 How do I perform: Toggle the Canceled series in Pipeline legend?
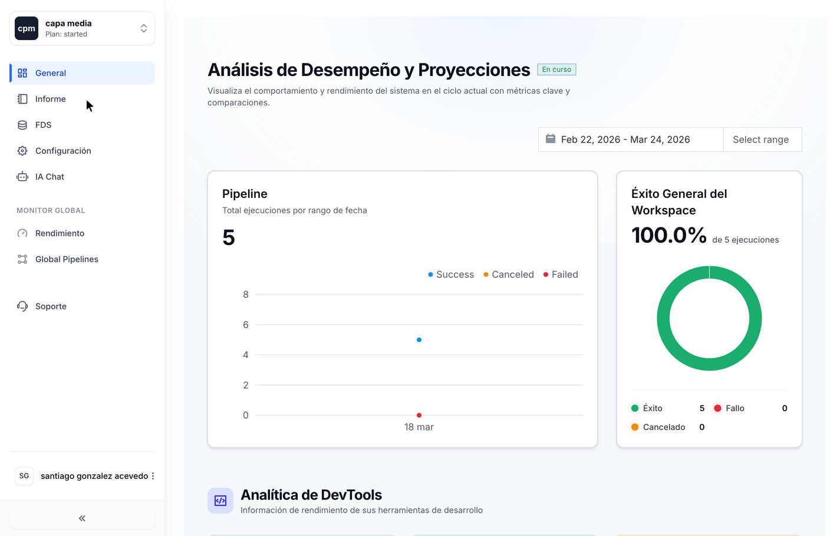click(x=508, y=274)
